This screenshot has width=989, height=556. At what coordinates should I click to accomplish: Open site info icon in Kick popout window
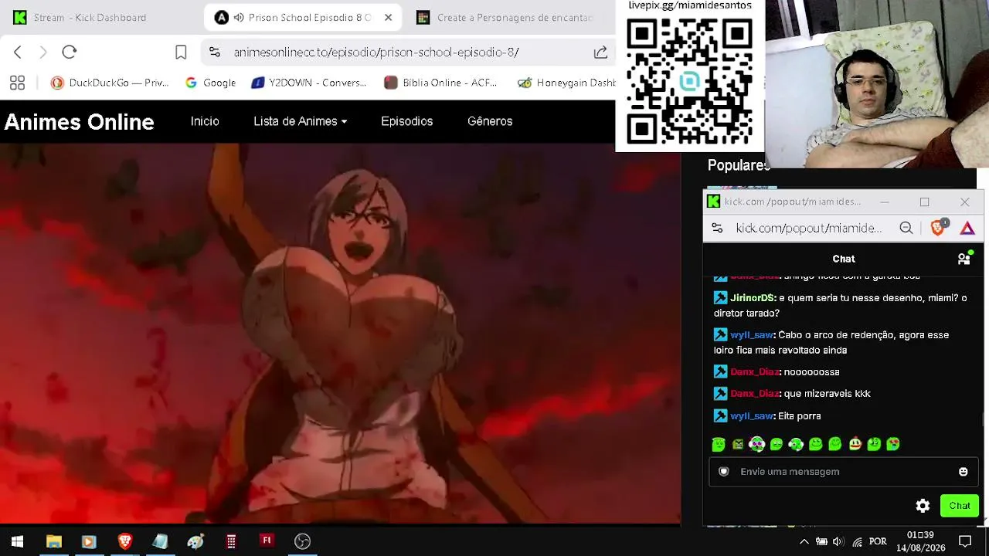pyautogui.click(x=717, y=228)
